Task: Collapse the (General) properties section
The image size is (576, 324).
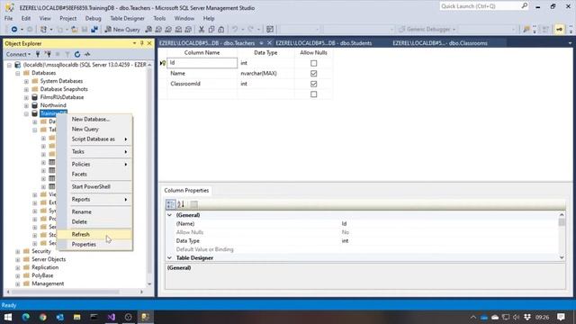Action: point(169,215)
